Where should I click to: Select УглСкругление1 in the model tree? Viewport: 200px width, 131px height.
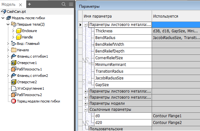click(x=31, y=88)
